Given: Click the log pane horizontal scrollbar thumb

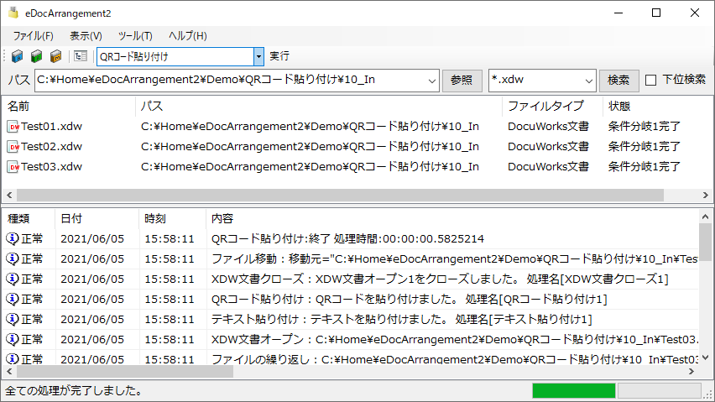Looking at the screenshot, I should coord(125,372).
